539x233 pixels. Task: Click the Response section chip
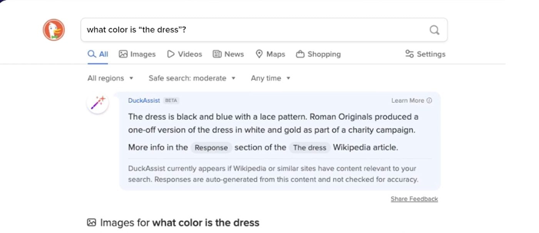tap(211, 148)
